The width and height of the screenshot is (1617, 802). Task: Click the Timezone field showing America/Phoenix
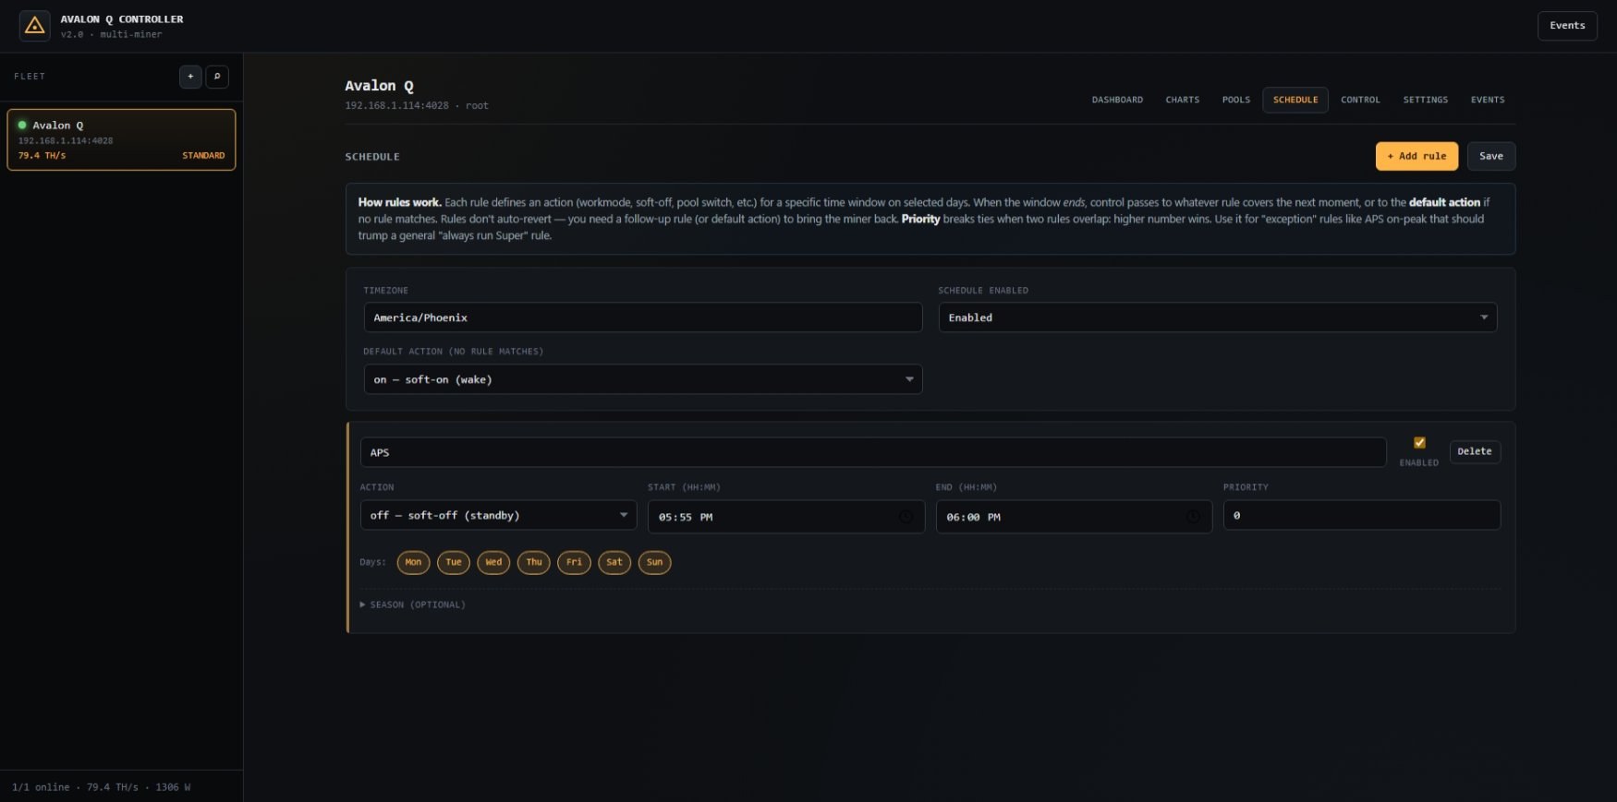pyautogui.click(x=643, y=317)
